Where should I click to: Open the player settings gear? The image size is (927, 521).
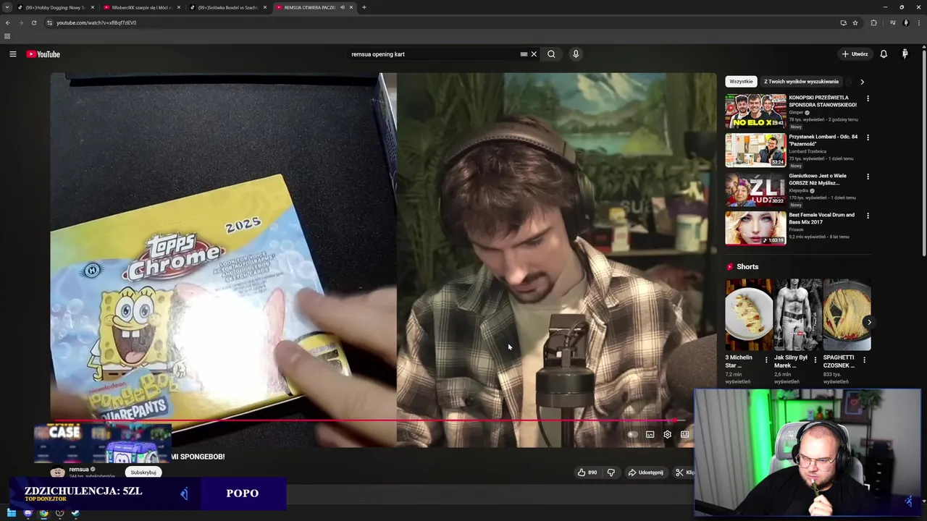[x=667, y=435]
